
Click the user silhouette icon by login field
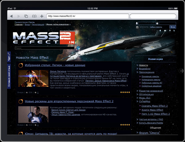pyautogui.click(x=137, y=23)
